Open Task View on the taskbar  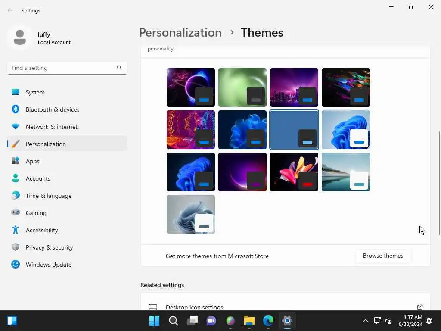pos(193,321)
